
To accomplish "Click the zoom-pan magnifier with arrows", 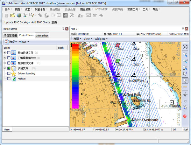I will 185,67.
